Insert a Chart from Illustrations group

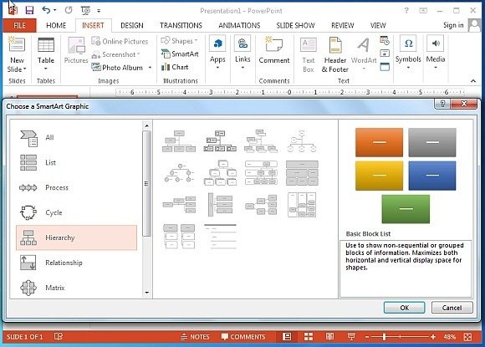[175, 67]
